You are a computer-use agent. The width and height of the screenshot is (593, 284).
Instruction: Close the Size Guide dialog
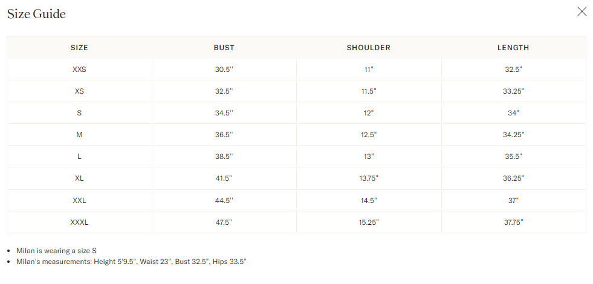pyautogui.click(x=582, y=12)
